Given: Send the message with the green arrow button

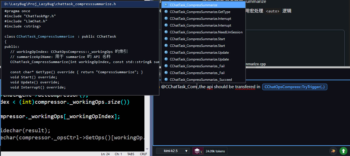Looking at the screenshot, I should coord(343,151).
